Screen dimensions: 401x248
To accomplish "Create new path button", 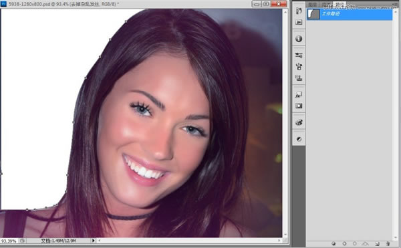I will pos(377,243).
